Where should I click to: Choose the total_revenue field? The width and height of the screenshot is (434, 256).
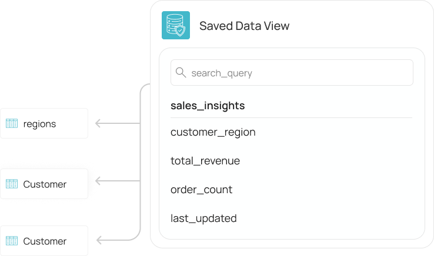tap(205, 161)
